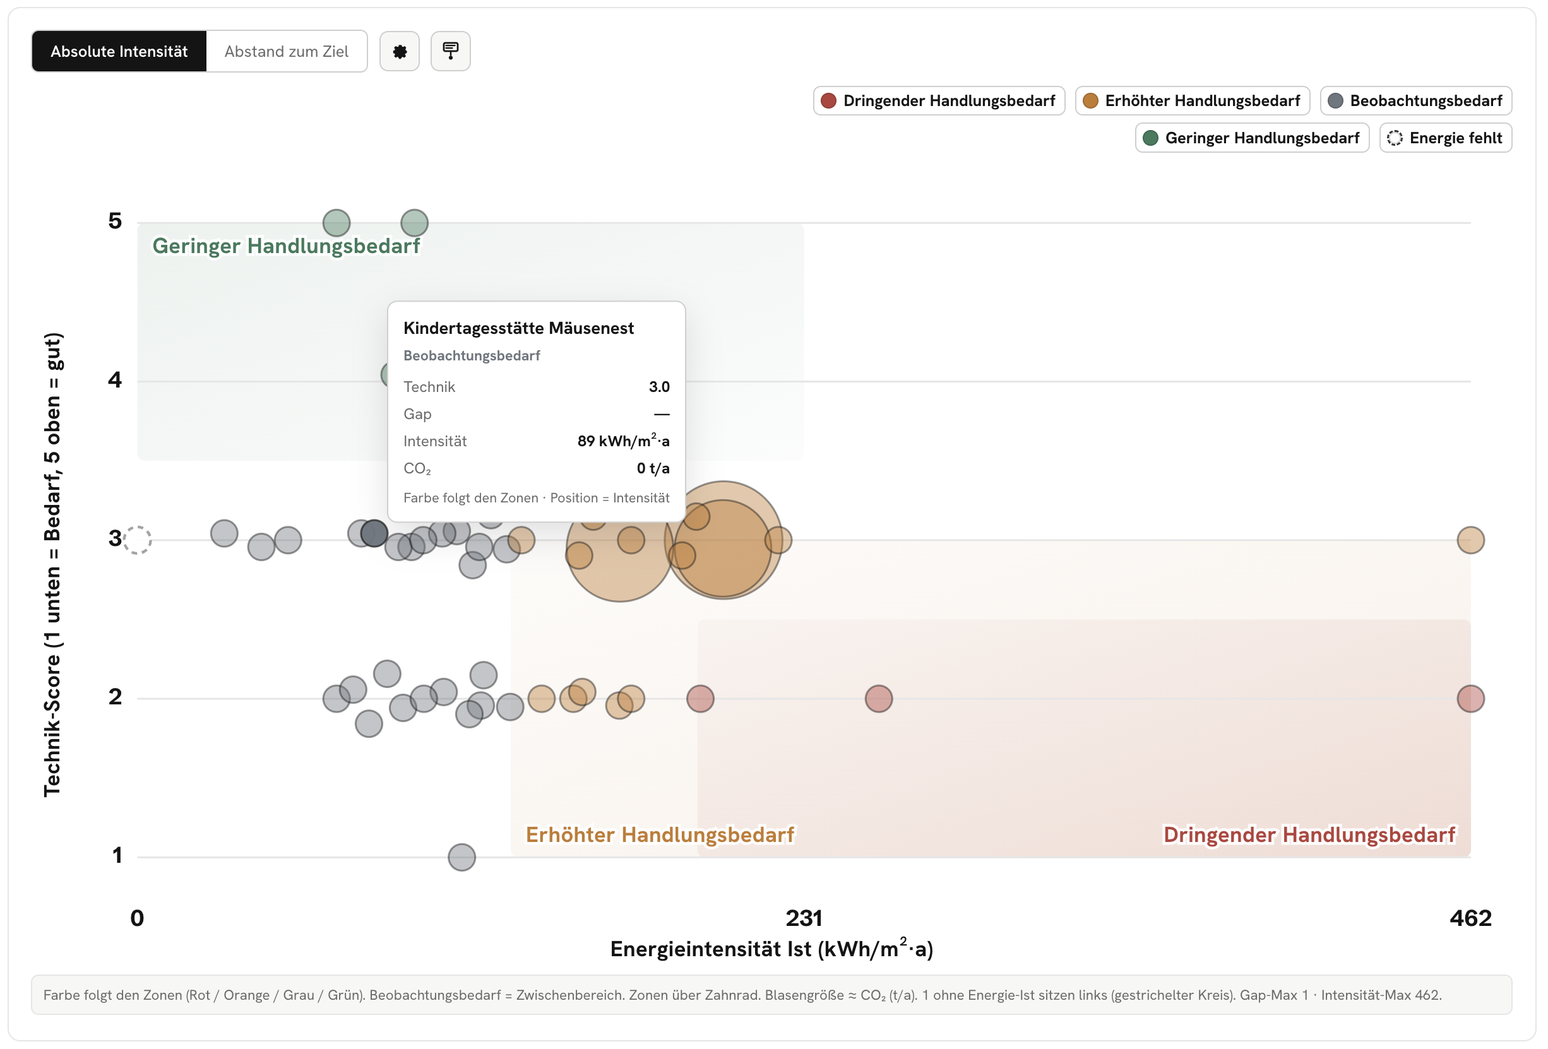Toggle bubble labels with the label-pin icon
Viewport: 1548px width, 1049px height.
point(450,51)
